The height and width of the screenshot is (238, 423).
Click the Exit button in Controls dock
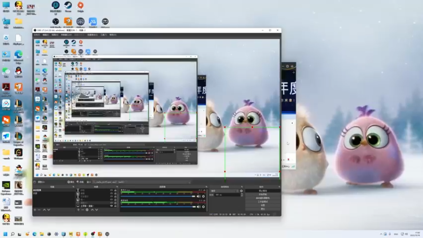tap(263, 209)
